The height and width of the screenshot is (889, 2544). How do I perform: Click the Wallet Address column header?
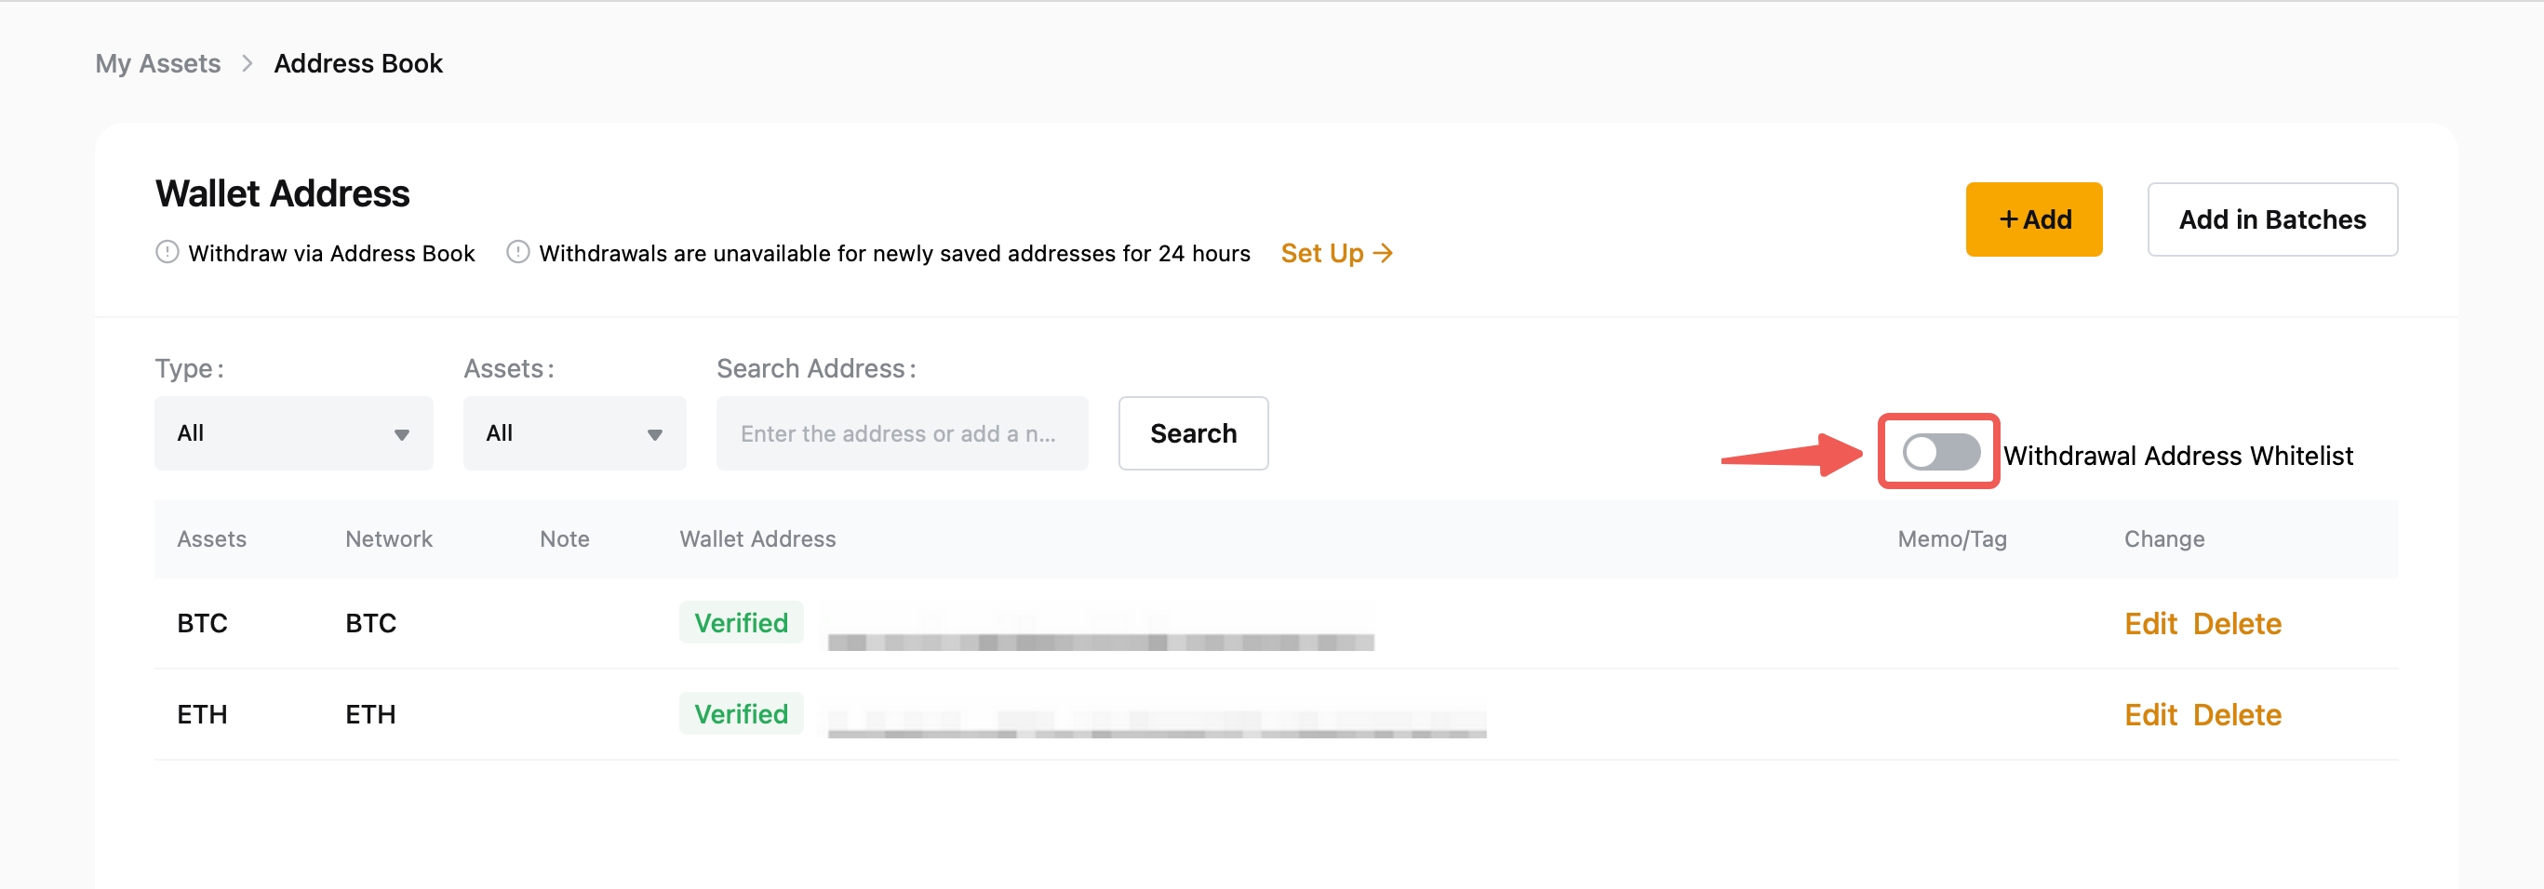coord(757,538)
